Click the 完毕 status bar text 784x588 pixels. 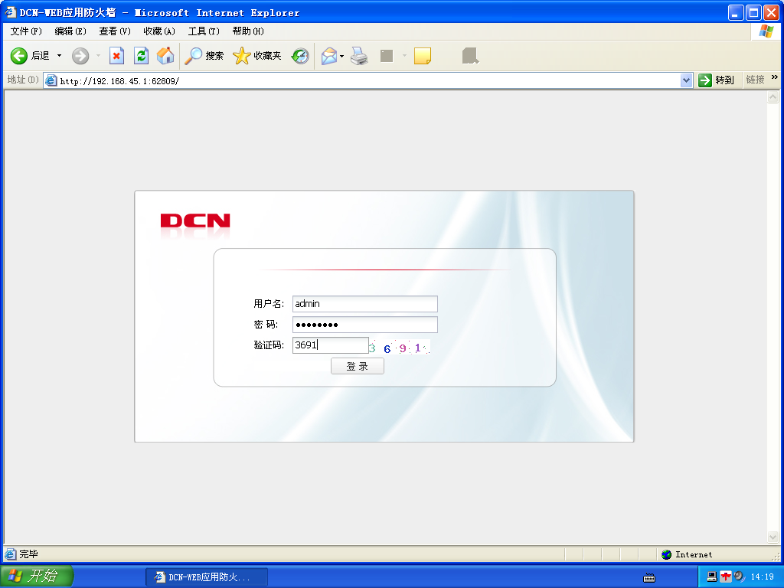28,554
